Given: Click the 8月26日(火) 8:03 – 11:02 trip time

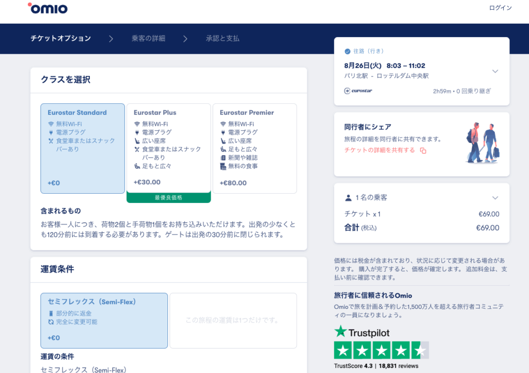Looking at the screenshot, I should point(384,66).
